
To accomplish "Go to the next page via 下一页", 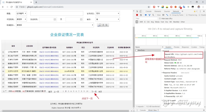I will [94, 92].
